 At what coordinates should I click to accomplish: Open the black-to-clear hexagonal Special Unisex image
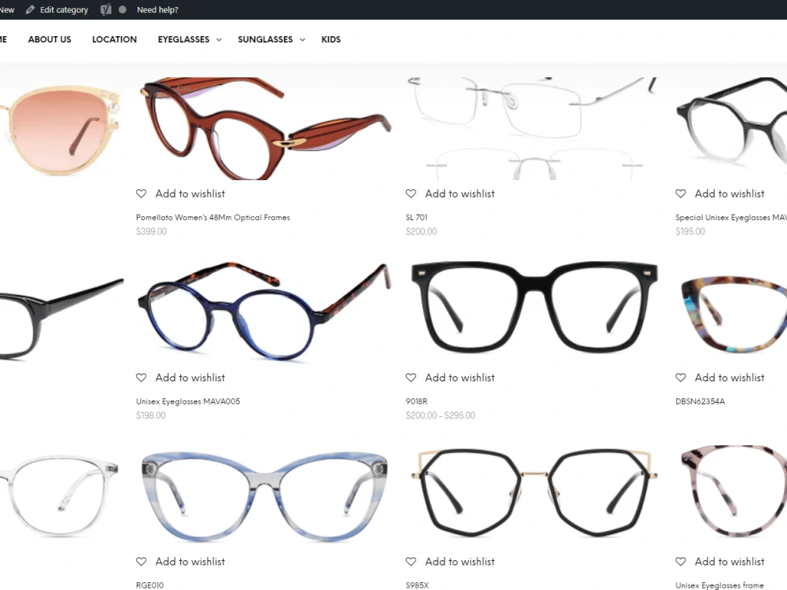[x=731, y=128]
